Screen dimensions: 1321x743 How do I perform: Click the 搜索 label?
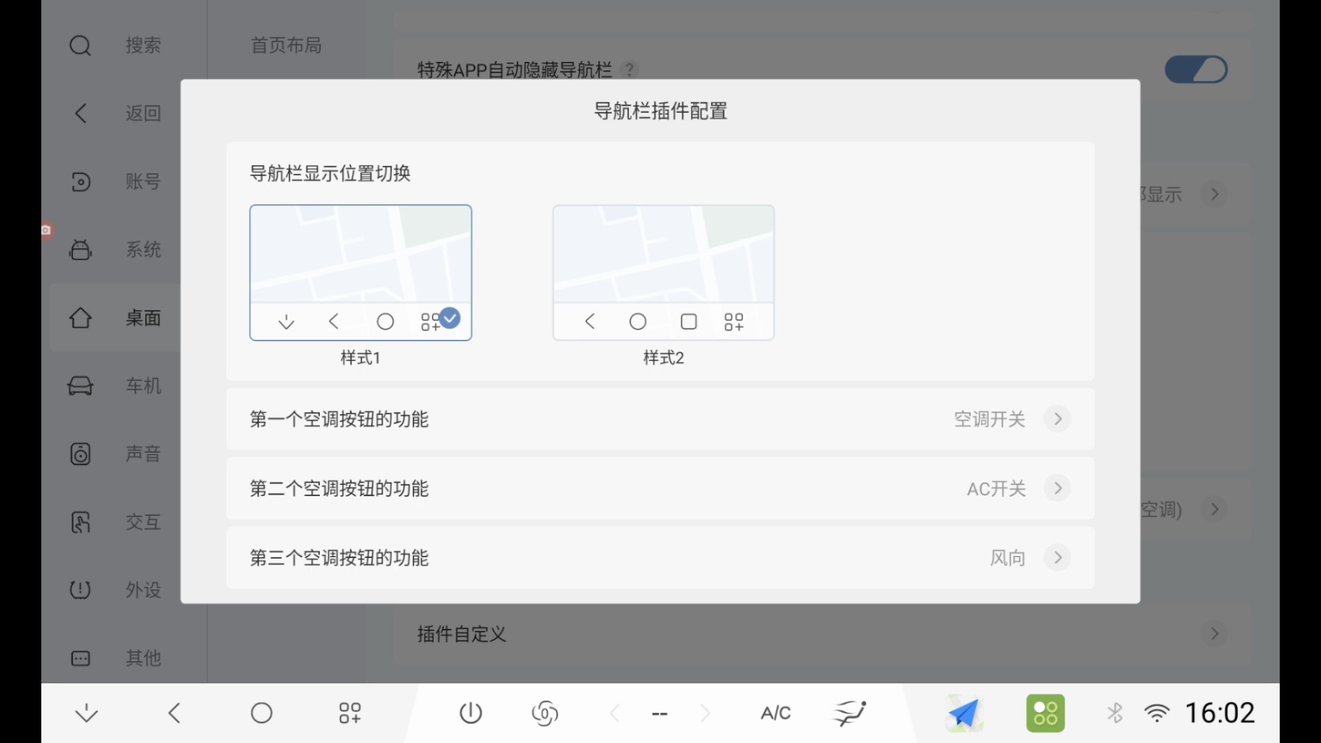(143, 45)
